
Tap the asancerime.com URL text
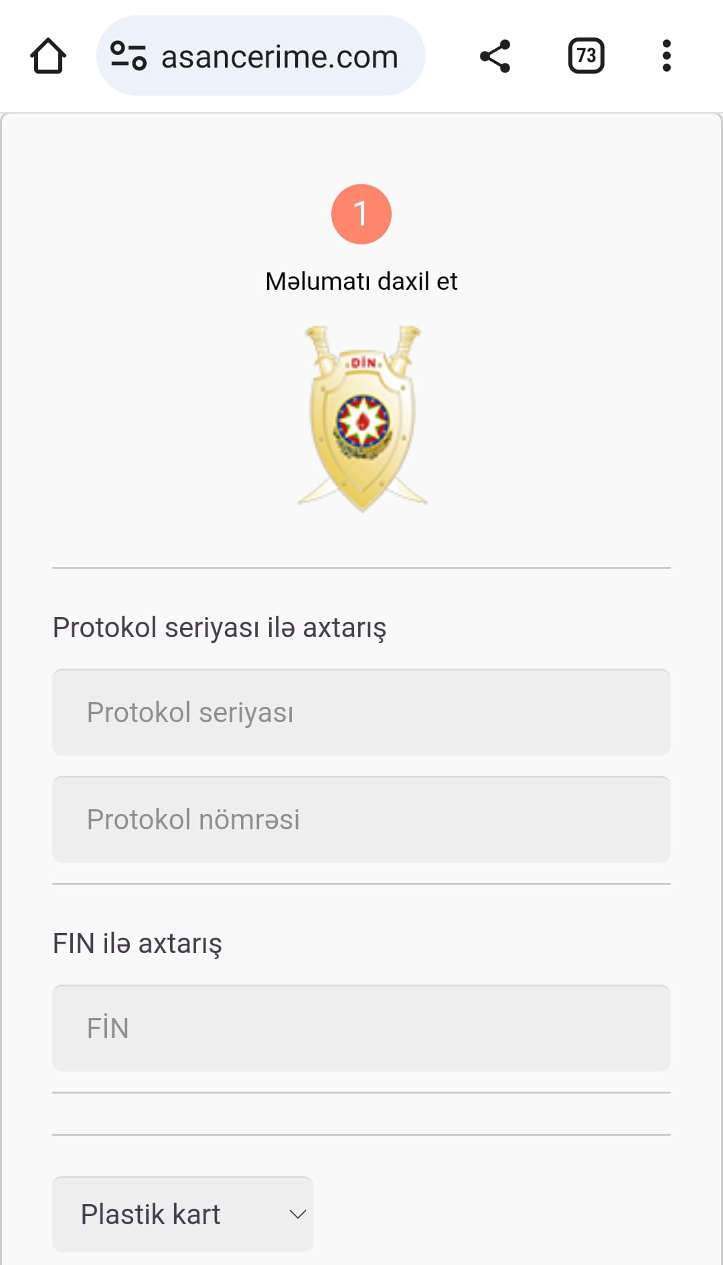(x=280, y=57)
